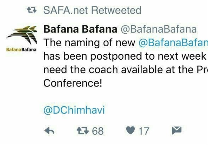The image size is (208, 145).
Task: Click the retweet count 68
Action: [97, 131]
